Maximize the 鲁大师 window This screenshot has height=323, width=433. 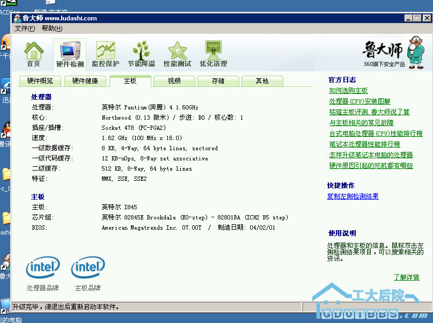(x=417, y=18)
